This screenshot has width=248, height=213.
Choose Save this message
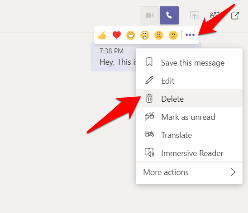click(x=189, y=62)
